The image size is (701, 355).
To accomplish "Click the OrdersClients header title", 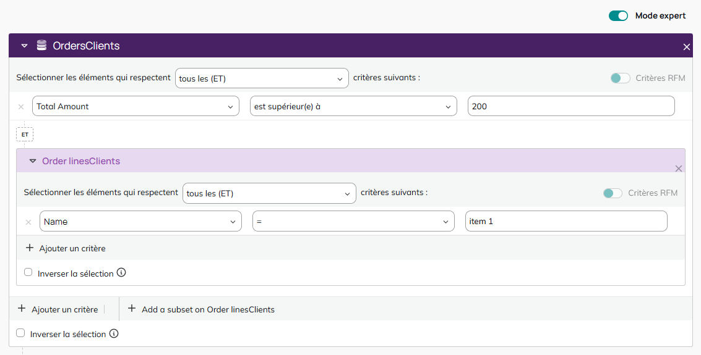I will [x=86, y=46].
